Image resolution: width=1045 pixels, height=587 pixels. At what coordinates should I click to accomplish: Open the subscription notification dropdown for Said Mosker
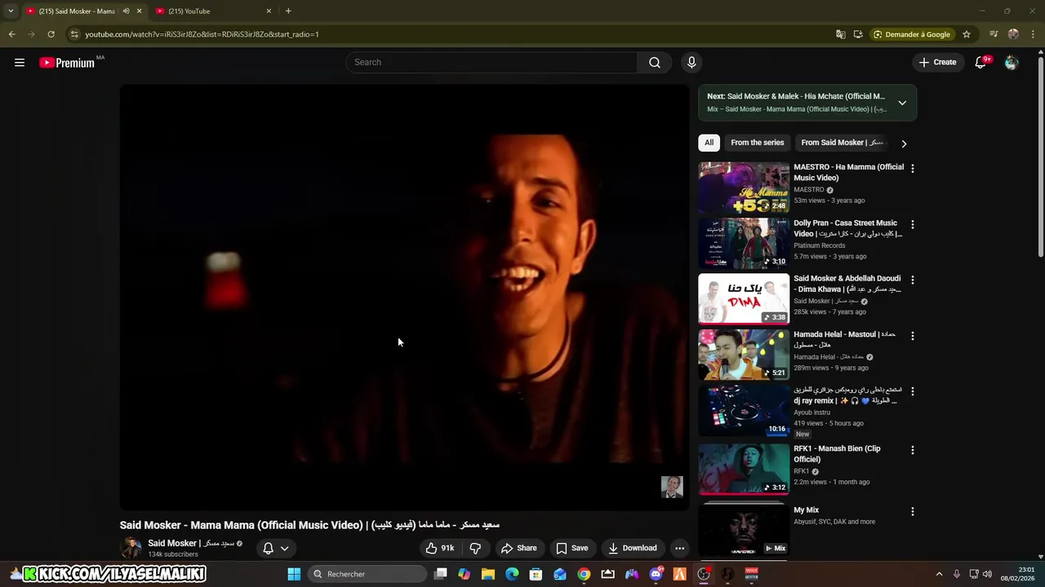point(276,548)
